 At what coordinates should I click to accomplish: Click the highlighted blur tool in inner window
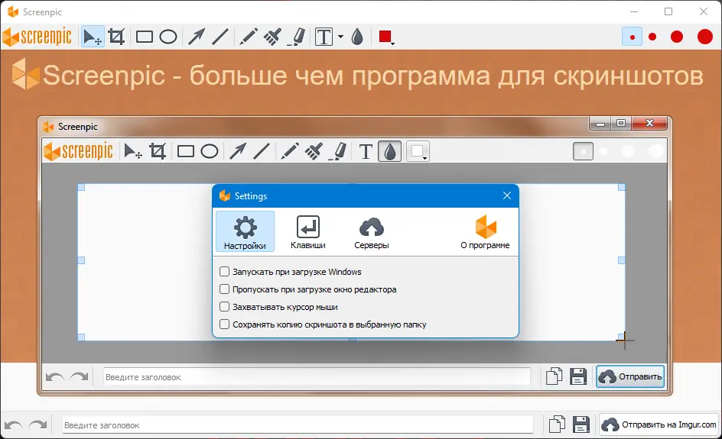point(389,151)
